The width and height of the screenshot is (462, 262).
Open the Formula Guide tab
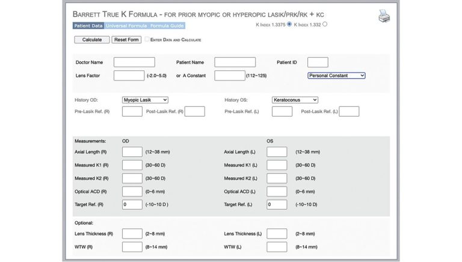[x=167, y=26]
